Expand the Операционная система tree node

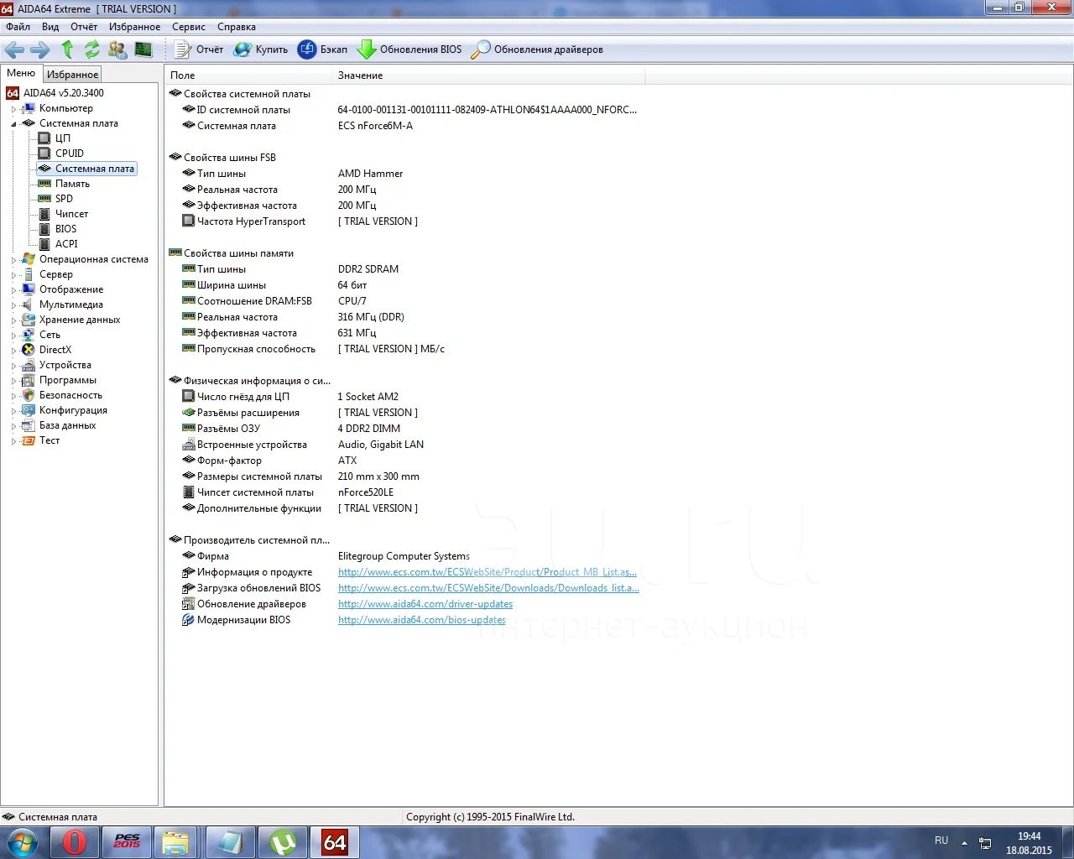(x=13, y=260)
